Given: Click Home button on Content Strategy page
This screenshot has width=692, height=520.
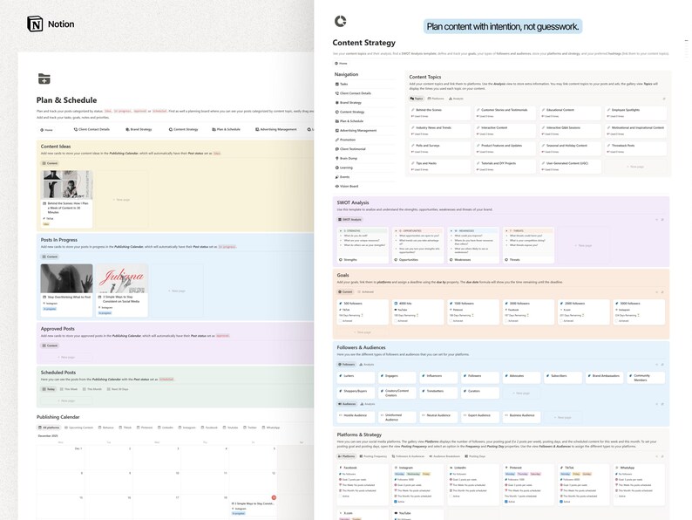Looking at the screenshot, I should click(x=341, y=63).
